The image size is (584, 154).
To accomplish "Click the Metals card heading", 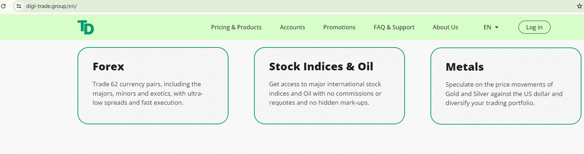I will (x=464, y=67).
